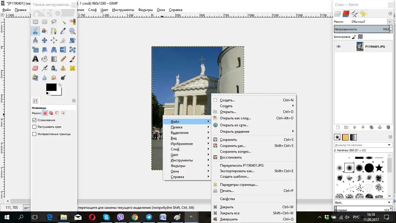Create a new layer with the page button
The image size is (396, 223).
click(338, 127)
